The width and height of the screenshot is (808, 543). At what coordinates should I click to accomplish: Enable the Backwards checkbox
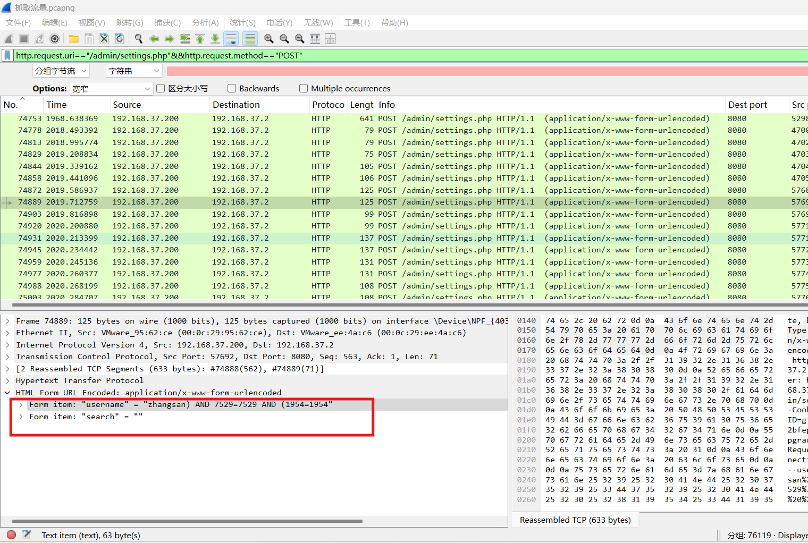232,88
